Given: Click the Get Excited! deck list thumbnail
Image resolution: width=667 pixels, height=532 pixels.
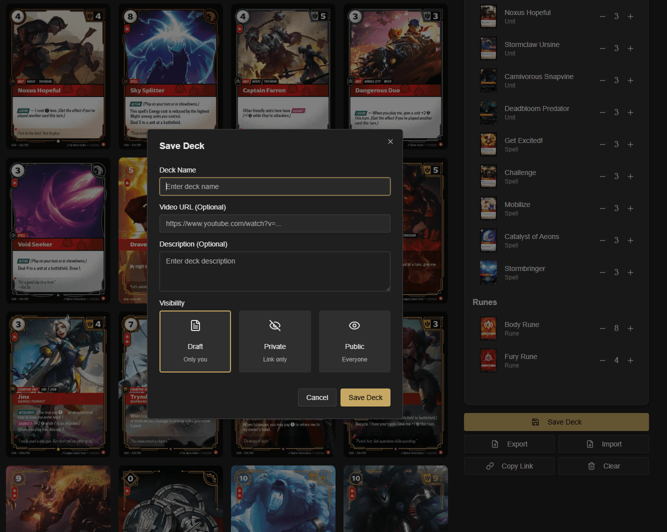Looking at the screenshot, I should click(x=488, y=144).
